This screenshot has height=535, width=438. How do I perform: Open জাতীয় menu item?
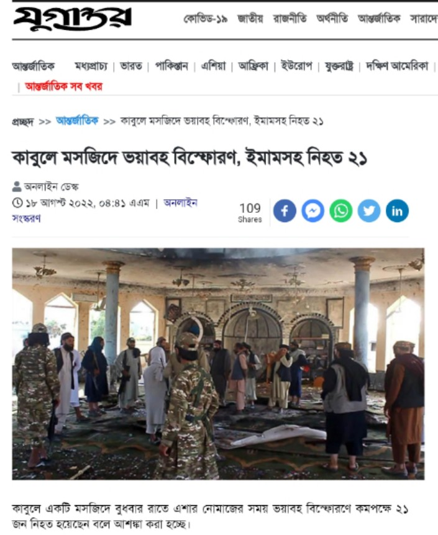[250, 19]
